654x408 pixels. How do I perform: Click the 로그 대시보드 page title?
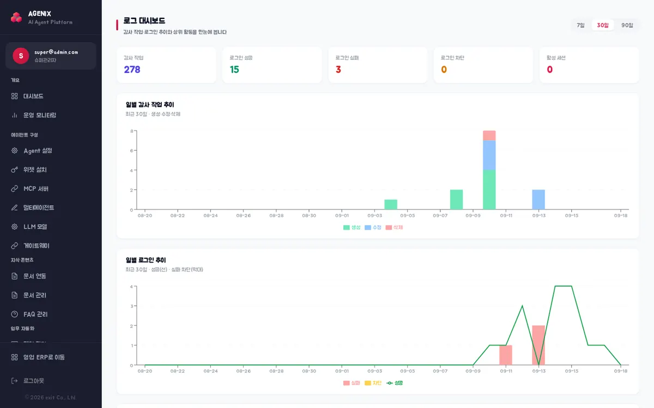(x=144, y=21)
